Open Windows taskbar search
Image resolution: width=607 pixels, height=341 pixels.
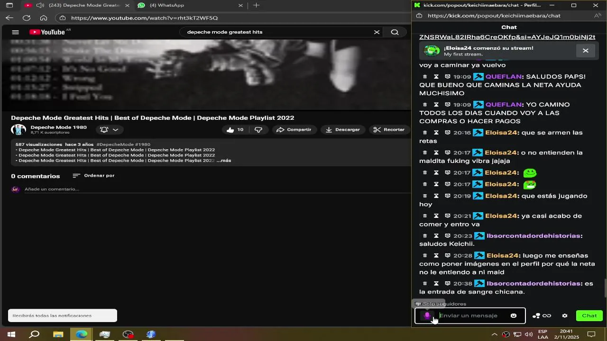pyautogui.click(x=34, y=334)
